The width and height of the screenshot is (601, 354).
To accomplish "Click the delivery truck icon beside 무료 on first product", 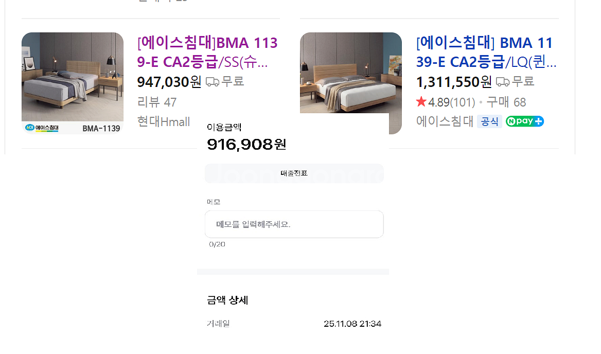I will 211,81.
